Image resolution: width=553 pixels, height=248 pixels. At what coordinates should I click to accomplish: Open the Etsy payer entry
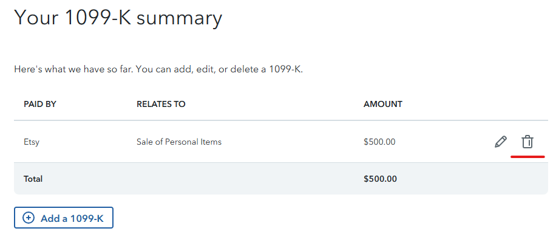32,142
